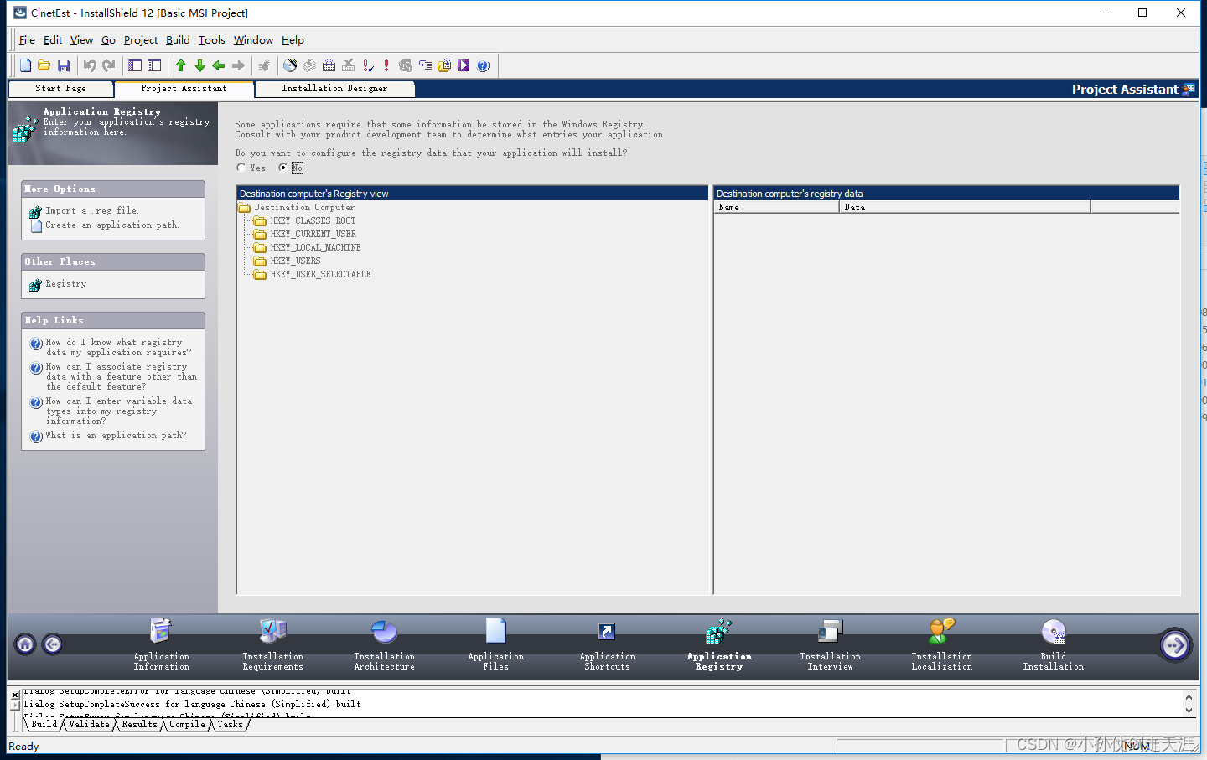Open the Installation Localization page

941,645
